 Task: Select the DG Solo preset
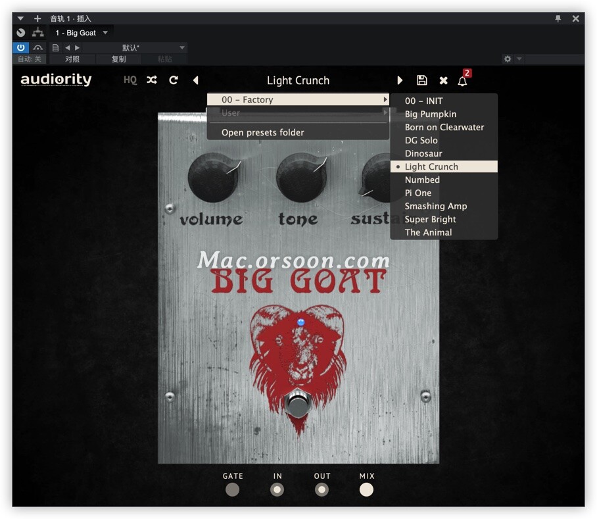click(x=444, y=141)
